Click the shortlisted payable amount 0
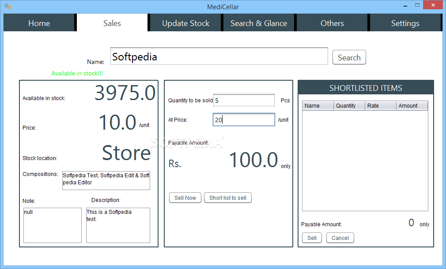Image resolution: width=446 pixels, height=269 pixels. click(411, 222)
